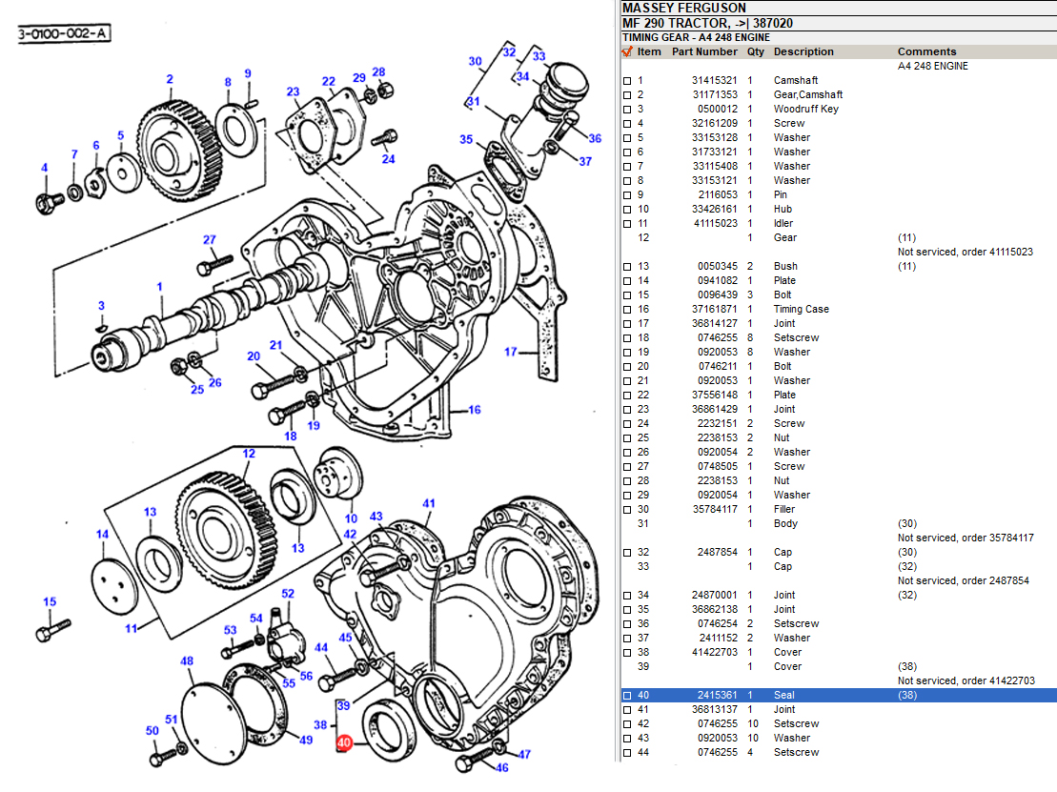Click callout 16 beside the timing case
The width and height of the screenshot is (1057, 792).
click(474, 411)
